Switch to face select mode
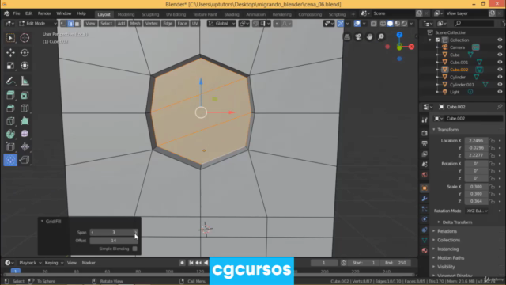Viewport: 506px width, 285px height. 77,23
